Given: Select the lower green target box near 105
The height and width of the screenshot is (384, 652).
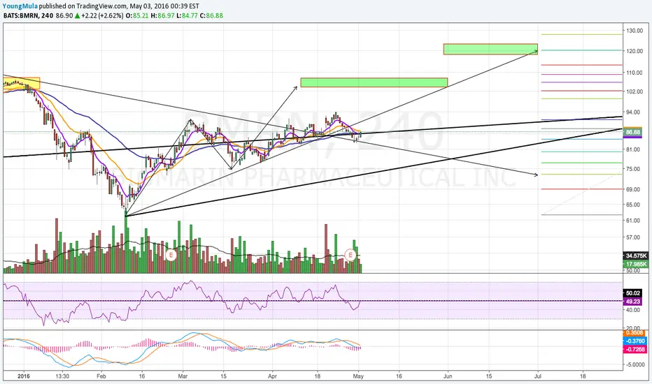Looking at the screenshot, I should (x=374, y=82).
